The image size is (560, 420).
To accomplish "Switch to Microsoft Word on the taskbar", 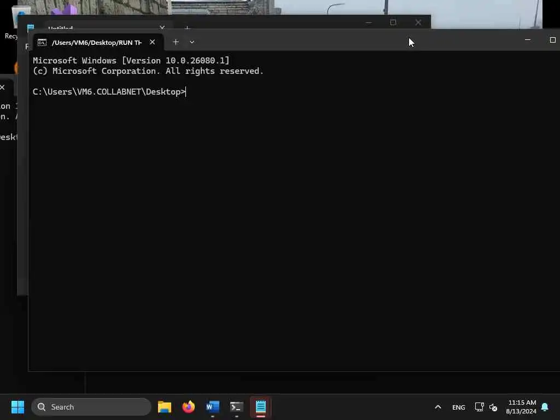I will [x=213, y=407].
